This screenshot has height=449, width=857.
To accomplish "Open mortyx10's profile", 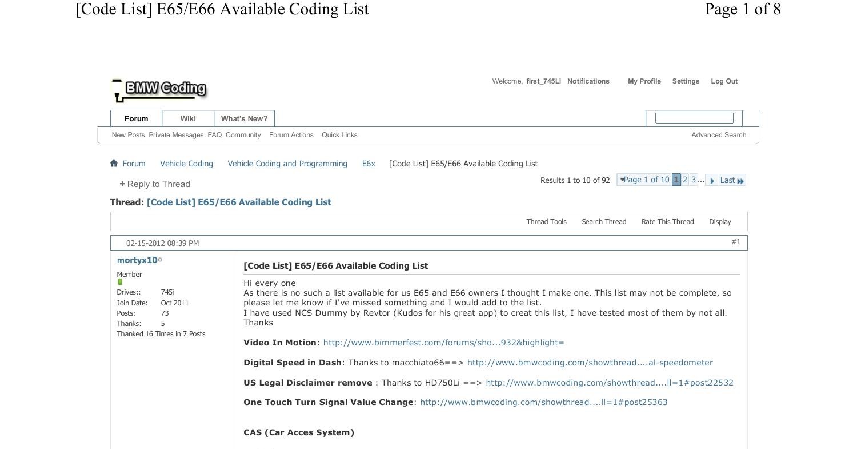I will coord(137,260).
